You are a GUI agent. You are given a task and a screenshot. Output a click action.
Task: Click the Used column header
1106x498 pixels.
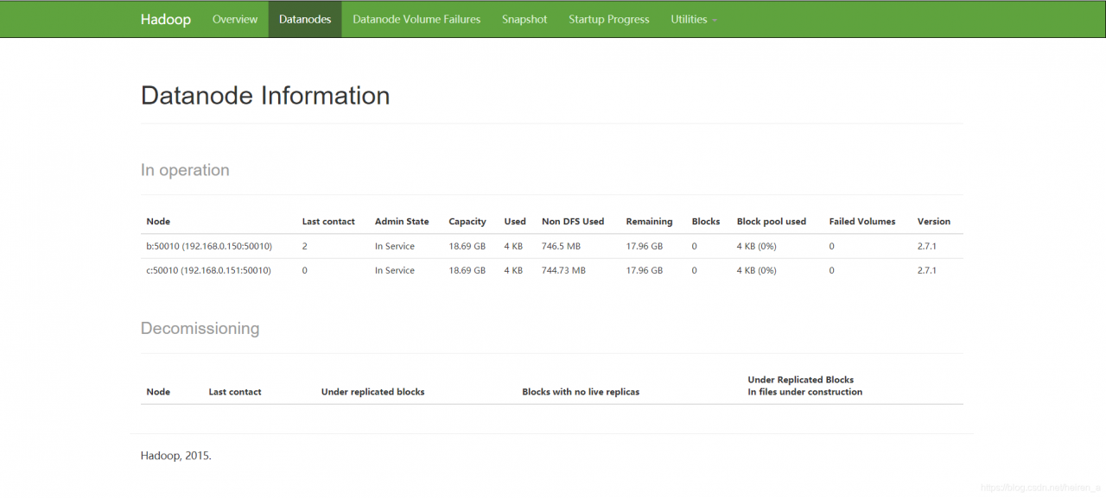click(515, 222)
